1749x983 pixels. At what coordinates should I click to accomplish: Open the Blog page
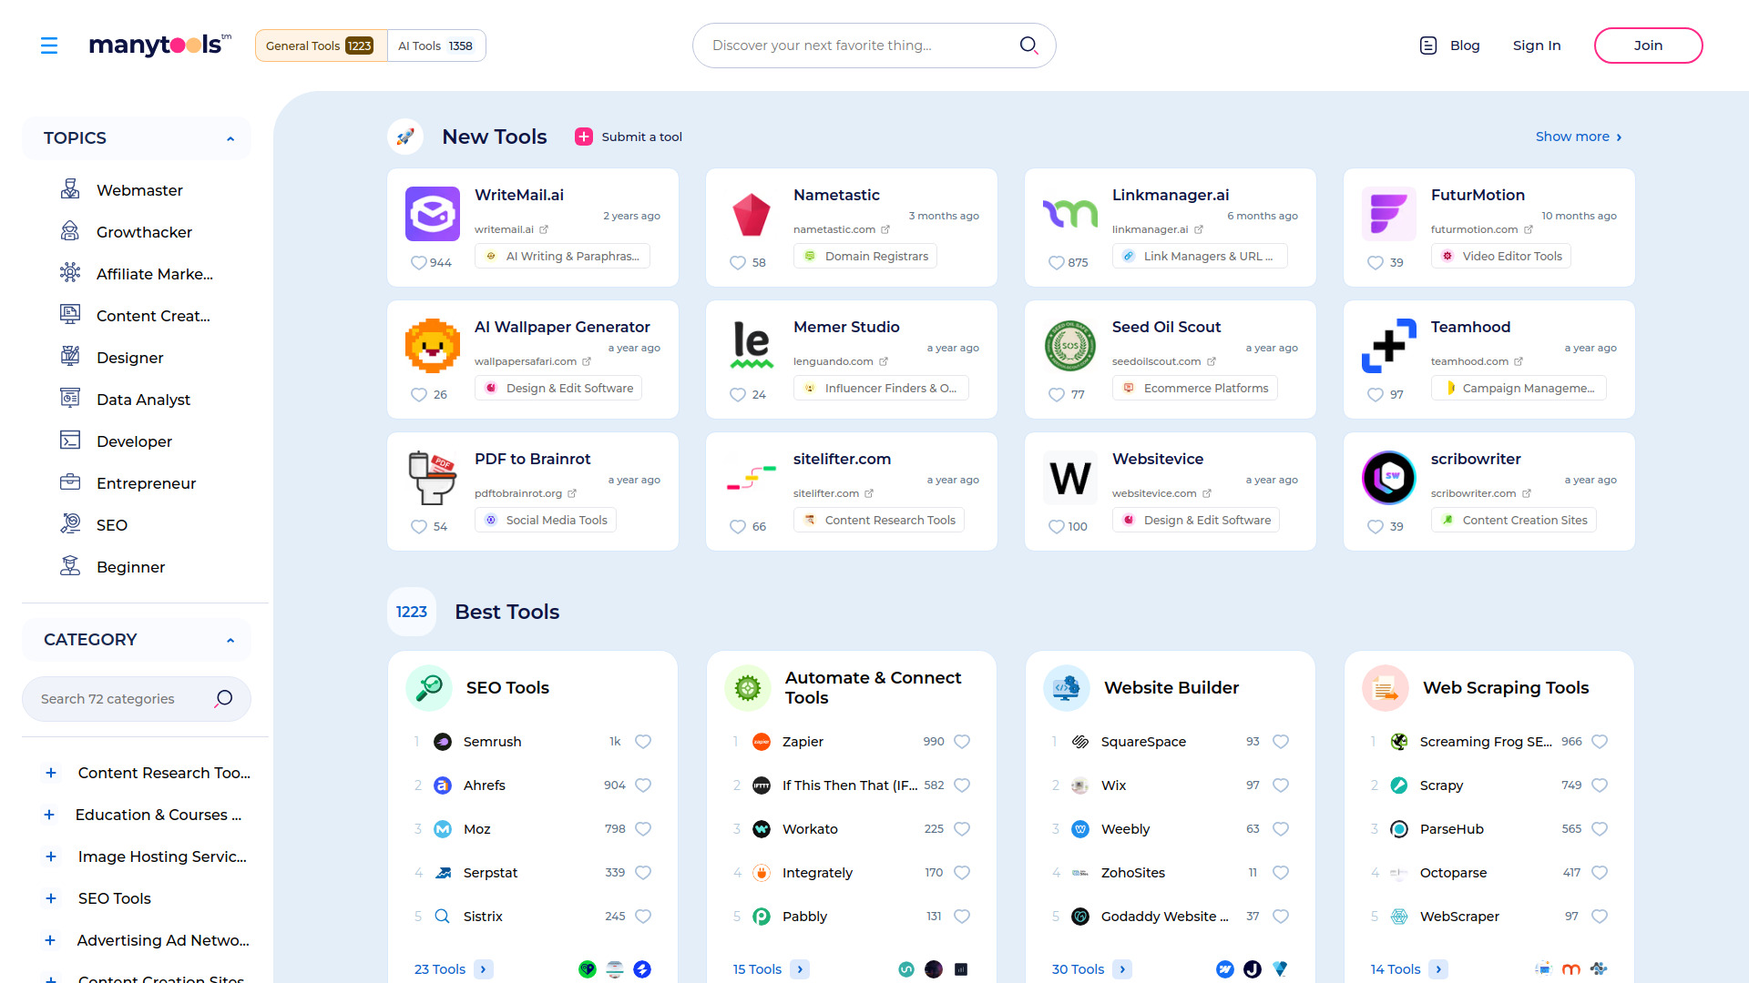click(1464, 45)
